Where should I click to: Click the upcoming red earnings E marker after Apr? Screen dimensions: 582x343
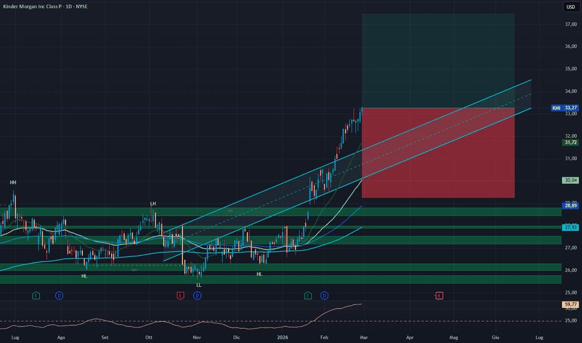click(439, 296)
